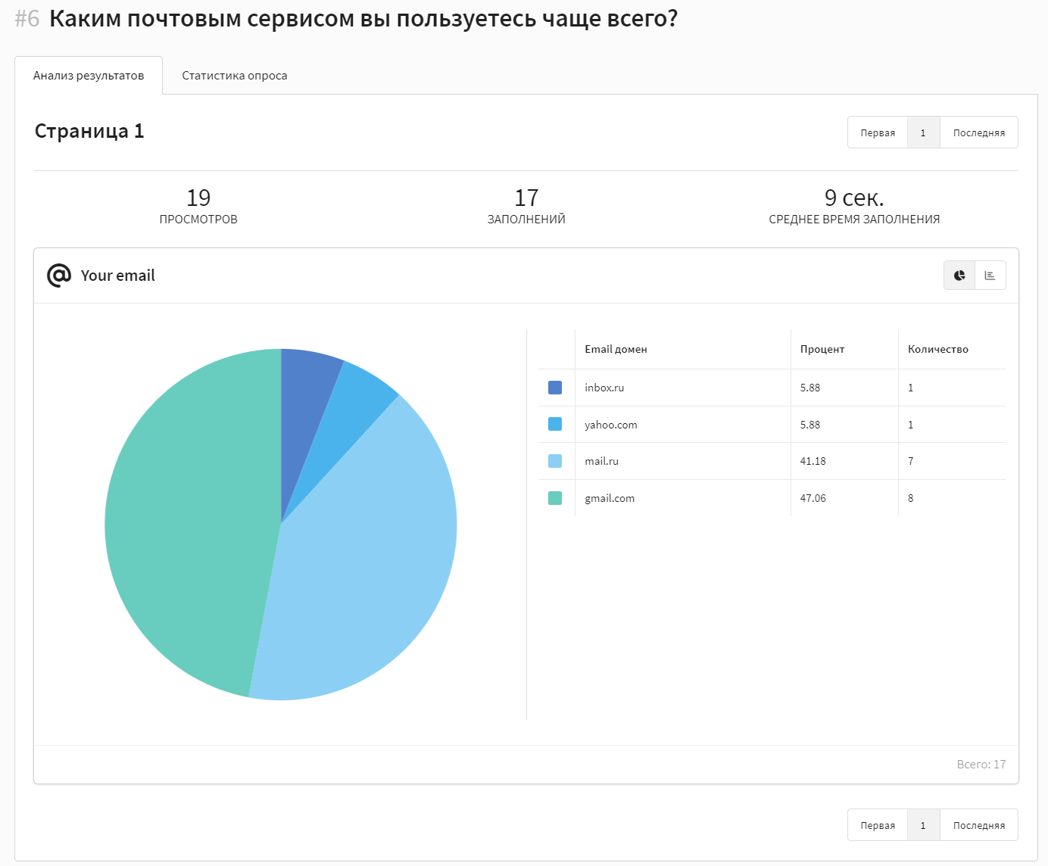This screenshot has height=866, width=1048.
Task: Switch to pie chart view
Action: (959, 276)
